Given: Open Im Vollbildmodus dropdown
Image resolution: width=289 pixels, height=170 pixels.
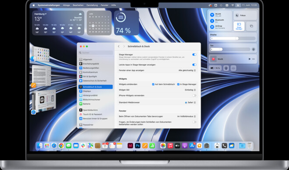Looking at the screenshot, I should point(187,116).
